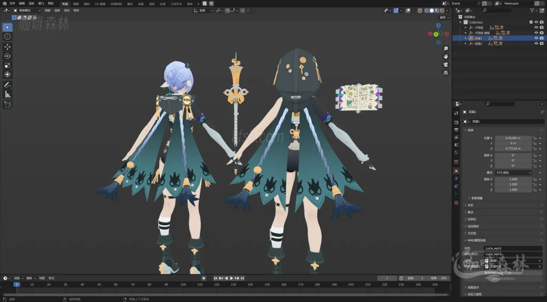547x302 pixels.
Task: Open the Tool properties tab
Action: pos(456,113)
